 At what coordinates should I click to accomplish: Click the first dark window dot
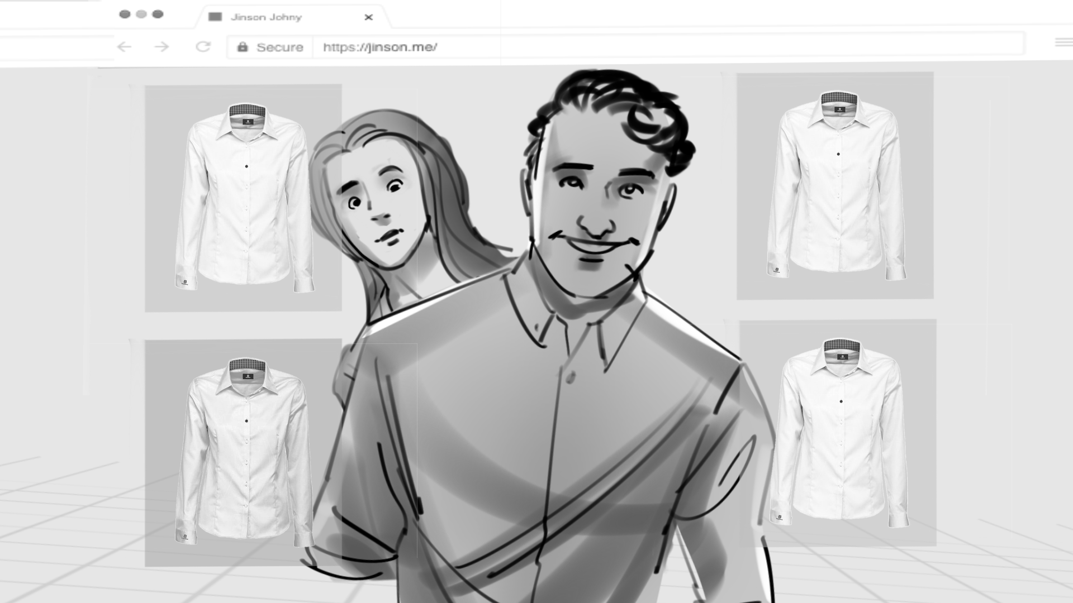coord(125,14)
